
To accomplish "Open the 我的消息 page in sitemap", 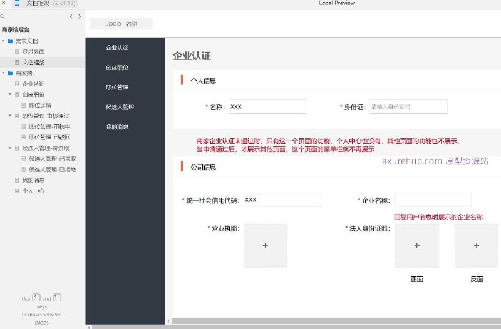I will tap(33, 180).
